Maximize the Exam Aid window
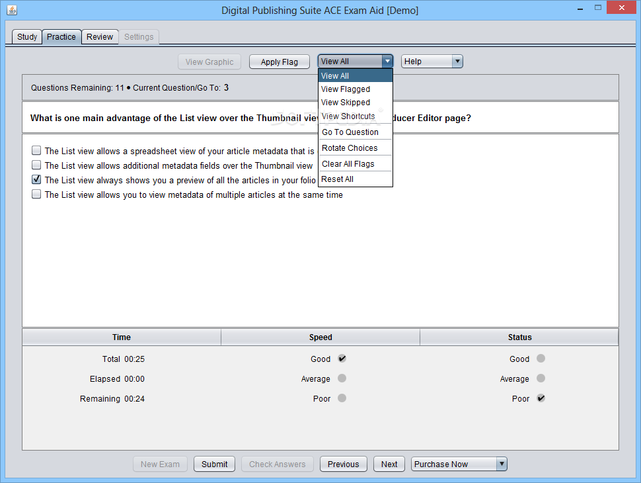641x483 pixels. point(597,8)
